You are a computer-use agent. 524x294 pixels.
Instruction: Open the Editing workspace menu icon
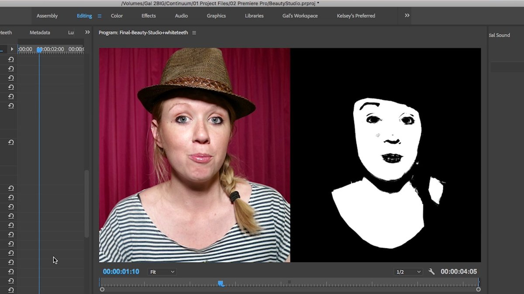(100, 16)
